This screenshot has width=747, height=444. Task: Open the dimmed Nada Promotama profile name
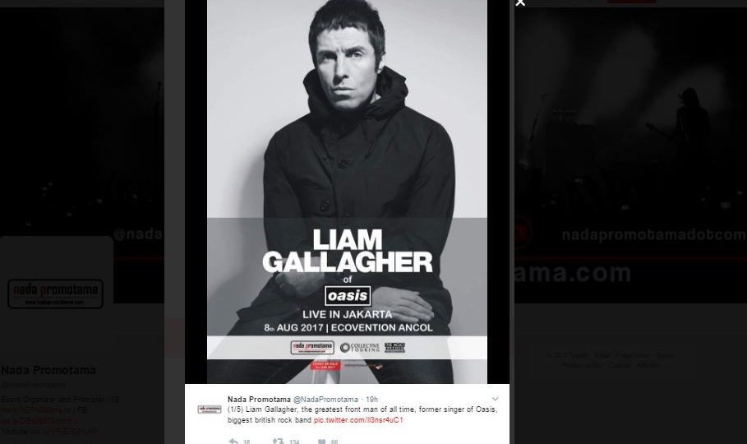[48, 370]
